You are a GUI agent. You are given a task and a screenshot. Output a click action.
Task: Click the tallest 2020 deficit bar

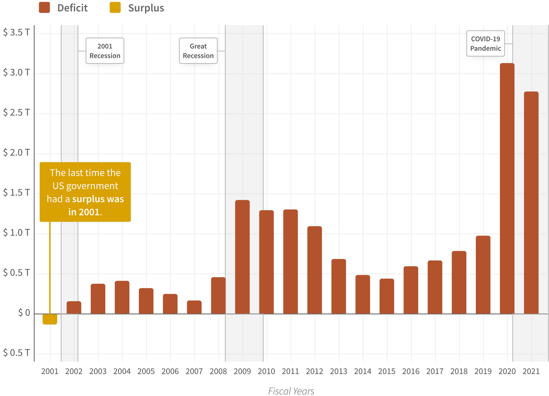[x=507, y=188]
